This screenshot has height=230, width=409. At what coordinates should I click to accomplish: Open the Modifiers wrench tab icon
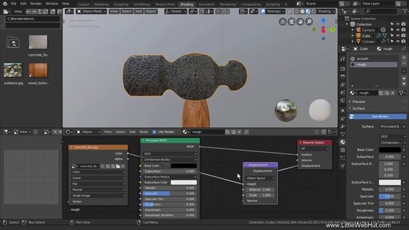coord(343,126)
